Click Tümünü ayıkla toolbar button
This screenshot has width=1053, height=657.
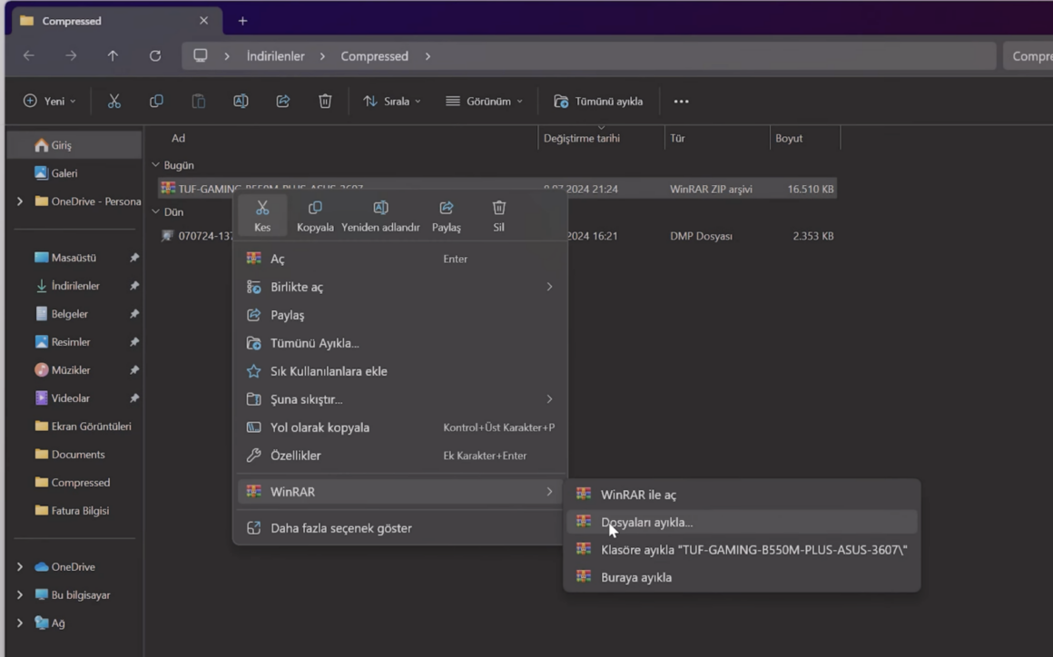coord(598,102)
